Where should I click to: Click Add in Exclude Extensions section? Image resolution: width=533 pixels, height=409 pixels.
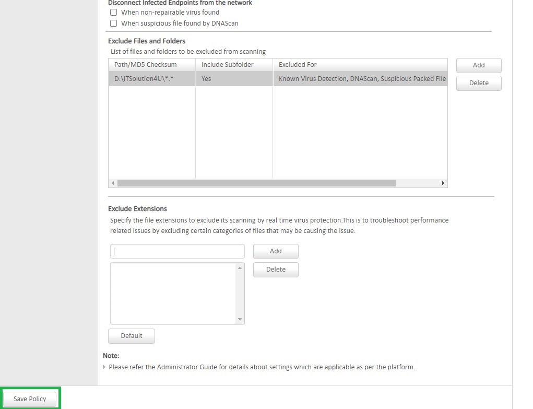point(275,251)
